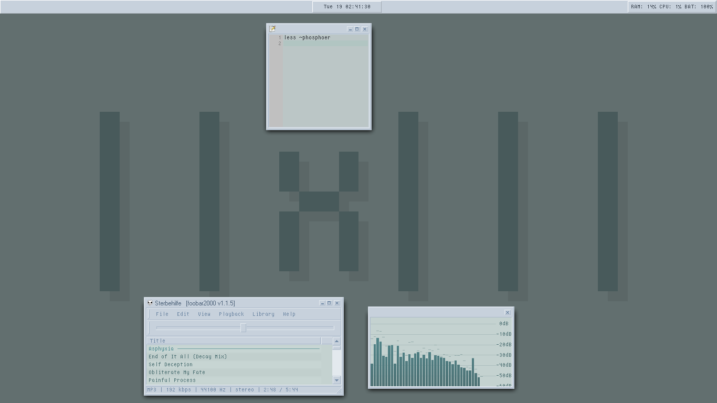Select track End of It All (Decay Mix)
This screenshot has width=717, height=403.
pyautogui.click(x=234, y=356)
